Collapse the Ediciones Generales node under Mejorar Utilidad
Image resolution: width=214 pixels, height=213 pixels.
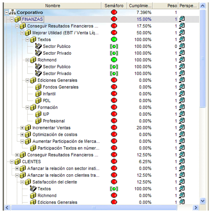[x=27, y=80]
